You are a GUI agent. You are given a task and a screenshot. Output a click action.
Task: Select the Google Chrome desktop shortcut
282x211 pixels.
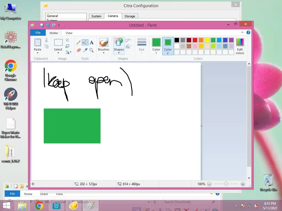coord(11,70)
